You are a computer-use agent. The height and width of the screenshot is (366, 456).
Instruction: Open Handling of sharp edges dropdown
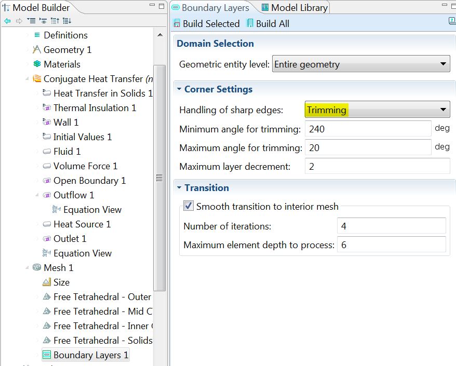point(377,110)
